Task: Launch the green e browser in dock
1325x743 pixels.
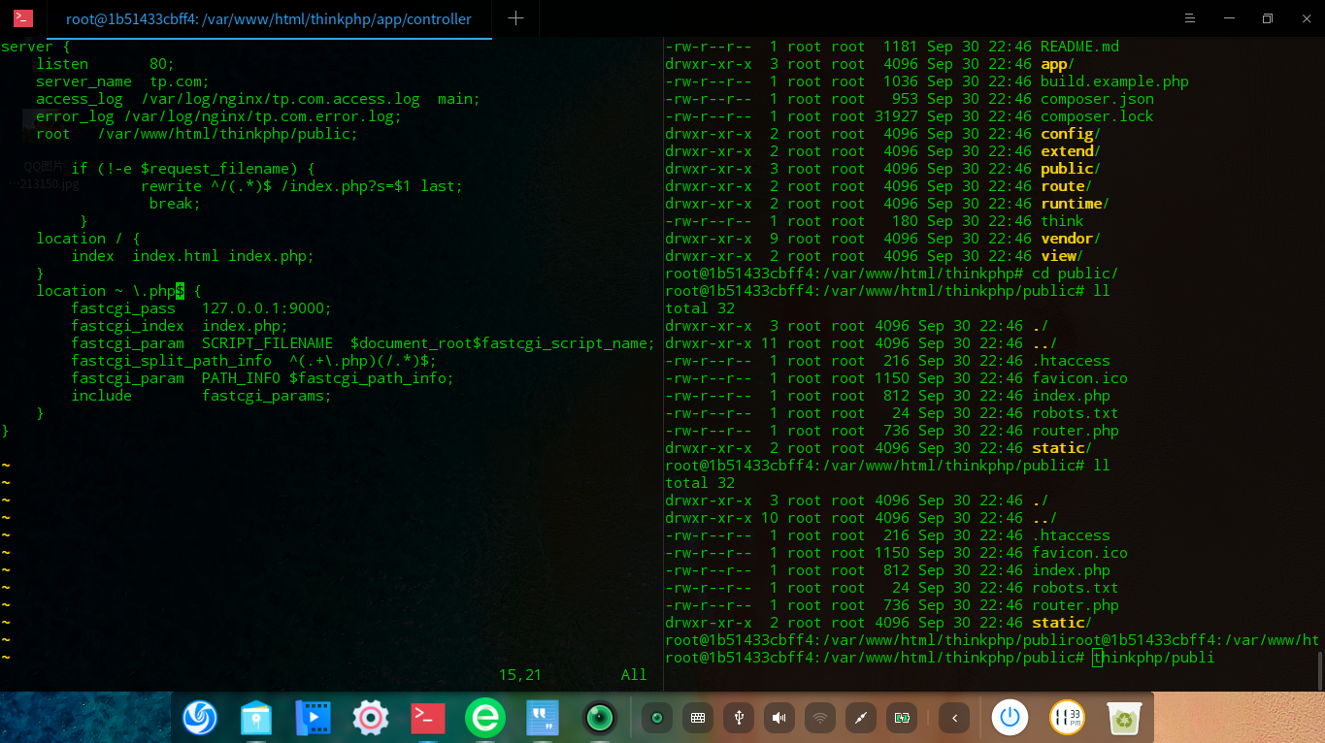Action: click(x=484, y=718)
